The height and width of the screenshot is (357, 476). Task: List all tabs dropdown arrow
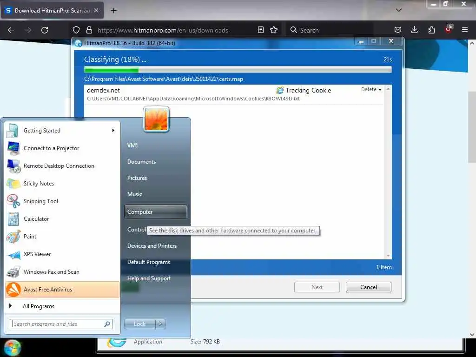(x=399, y=10)
